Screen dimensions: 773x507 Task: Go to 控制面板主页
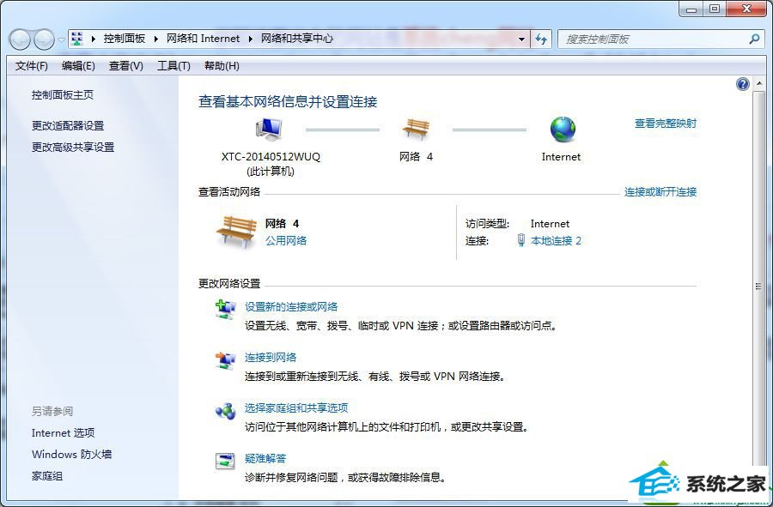[63, 95]
